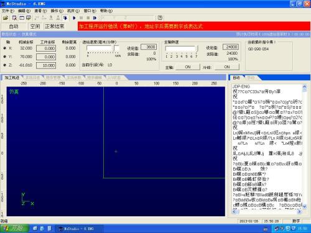Click the code panel scroll down arrow
The width and height of the screenshot is (311, 233).
(304, 206)
